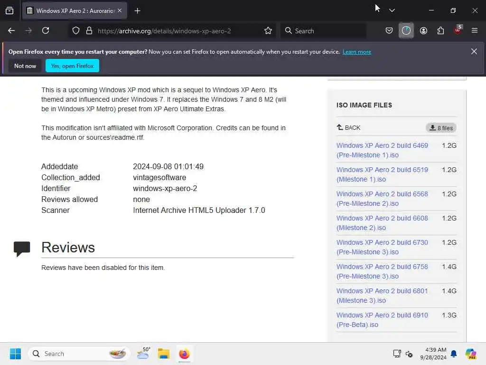Open the notifications bell

454,354
